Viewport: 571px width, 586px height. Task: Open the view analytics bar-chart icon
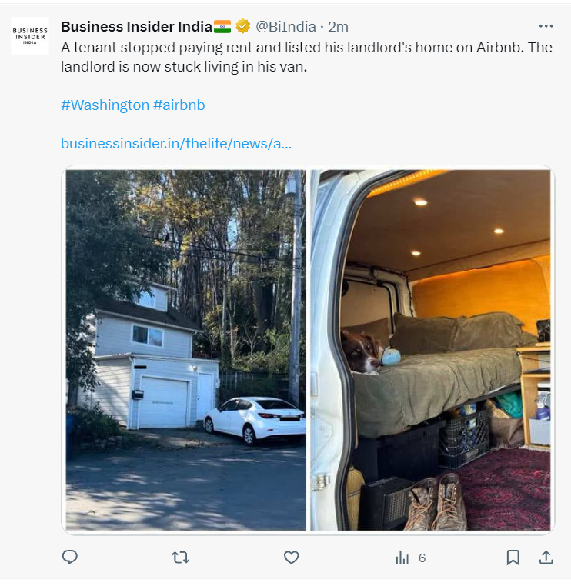click(x=402, y=558)
